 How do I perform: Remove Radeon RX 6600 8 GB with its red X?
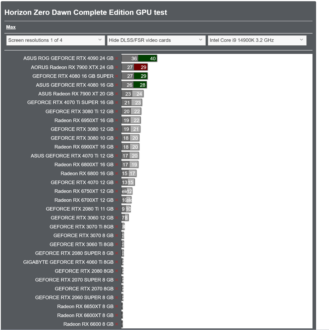[117, 324]
